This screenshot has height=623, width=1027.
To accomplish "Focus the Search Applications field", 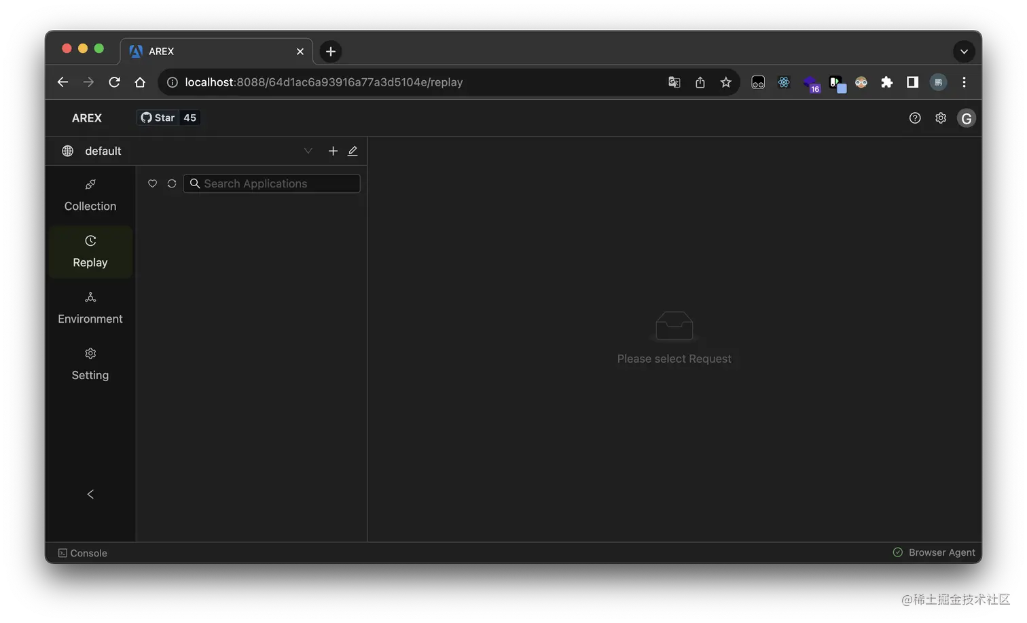I will 272,183.
